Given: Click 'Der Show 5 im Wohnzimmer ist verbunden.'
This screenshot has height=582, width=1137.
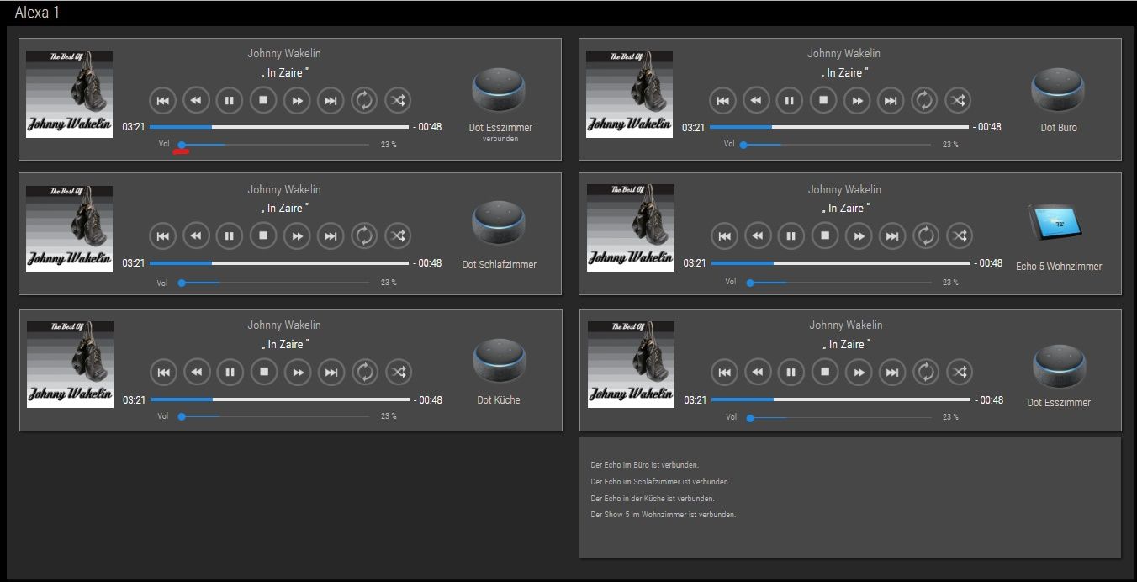Looking at the screenshot, I should pyautogui.click(x=664, y=514).
